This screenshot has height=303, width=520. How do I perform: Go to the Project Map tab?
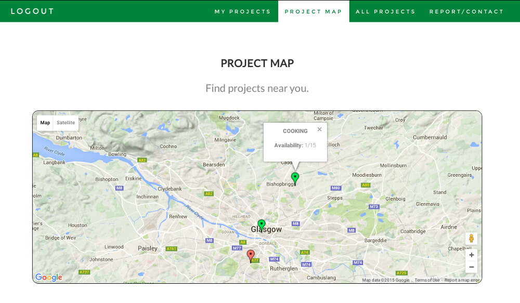[313, 11]
